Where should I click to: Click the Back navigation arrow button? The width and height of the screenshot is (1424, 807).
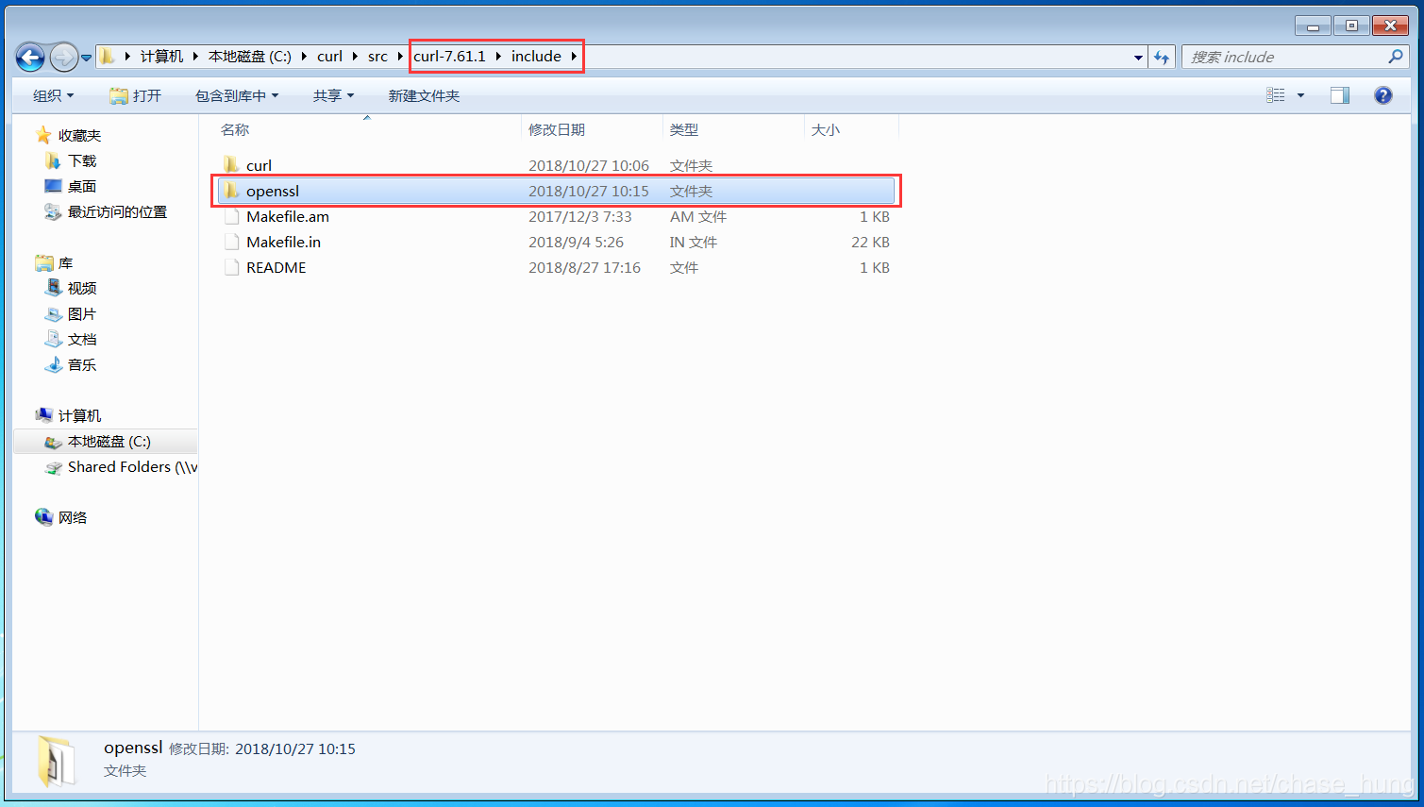[30, 58]
